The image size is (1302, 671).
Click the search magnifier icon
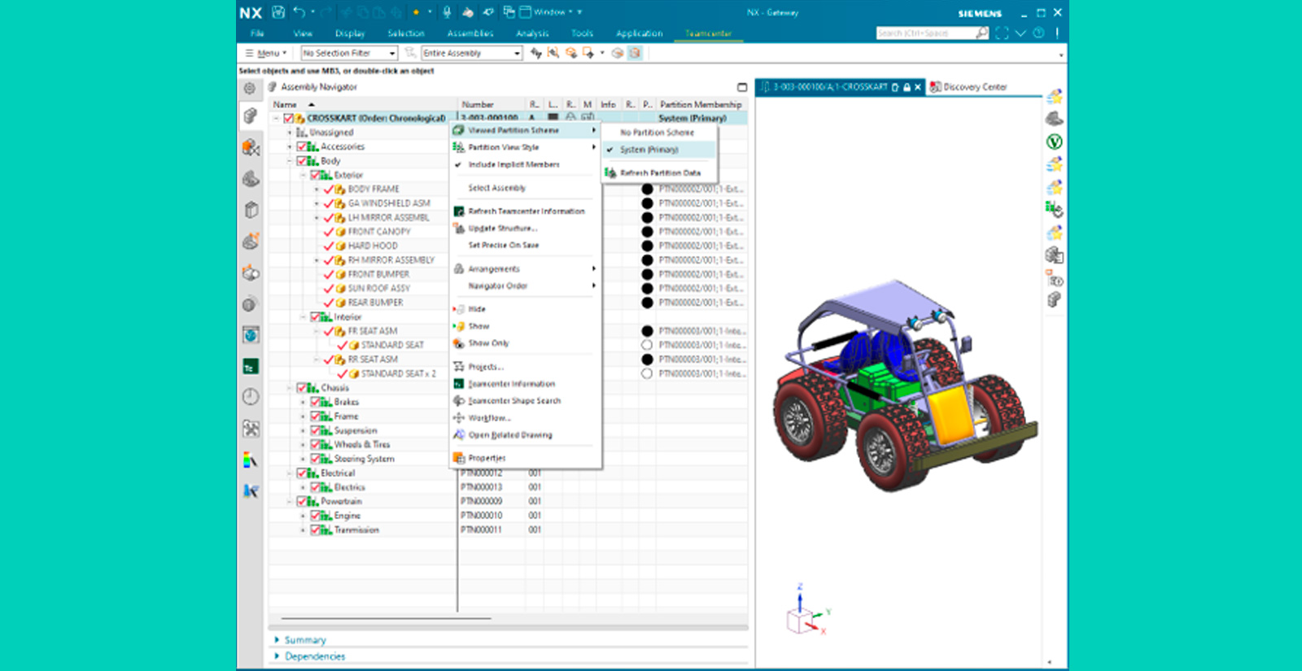[982, 33]
